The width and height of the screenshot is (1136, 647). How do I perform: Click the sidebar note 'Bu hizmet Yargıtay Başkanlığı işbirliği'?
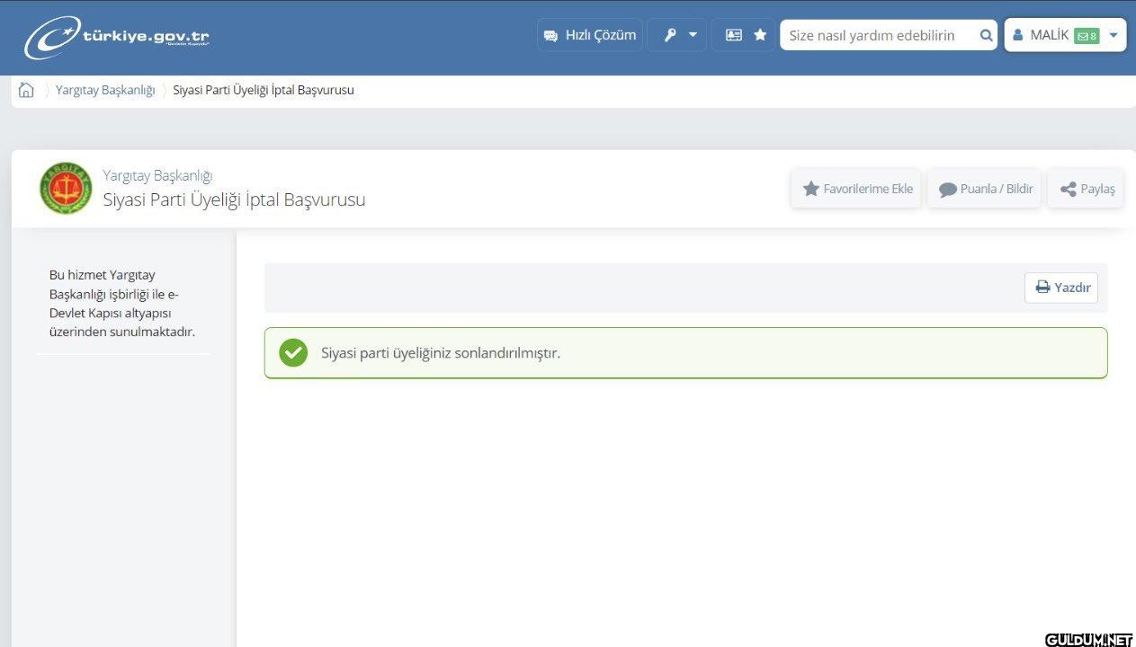coord(121,303)
